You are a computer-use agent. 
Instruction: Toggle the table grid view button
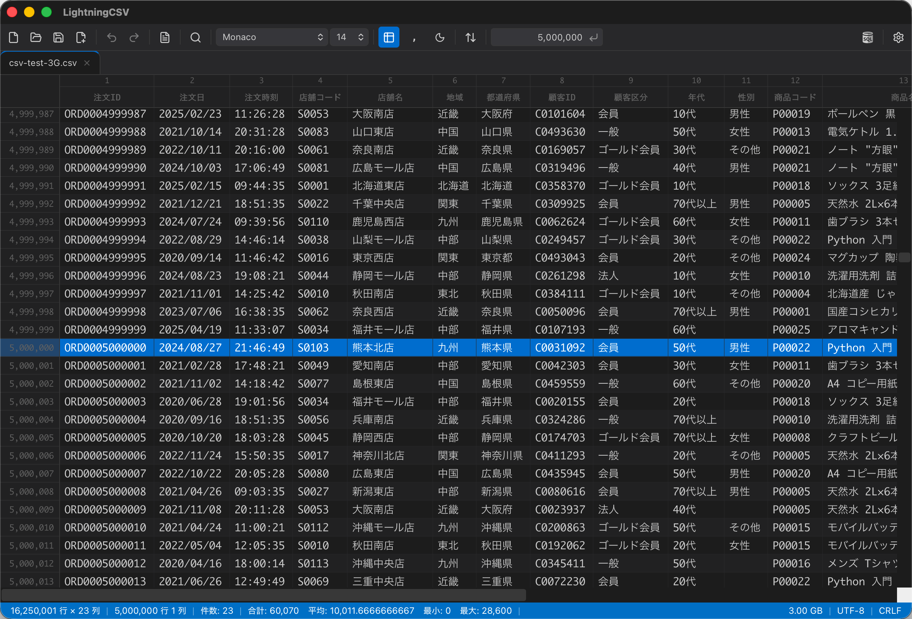click(x=389, y=37)
